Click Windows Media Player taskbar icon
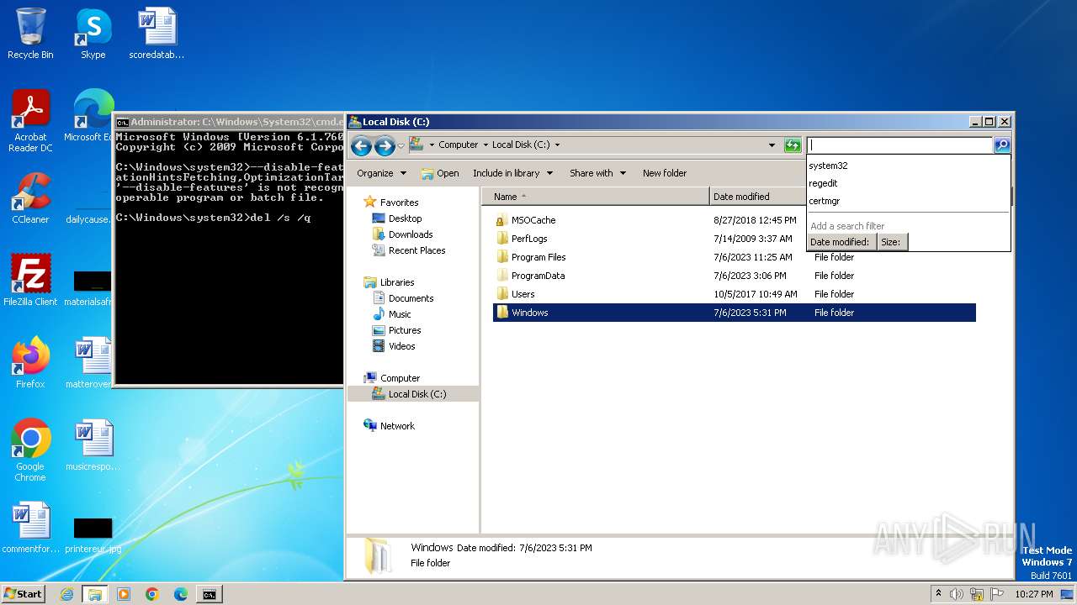The height and width of the screenshot is (605, 1077). coord(123,594)
